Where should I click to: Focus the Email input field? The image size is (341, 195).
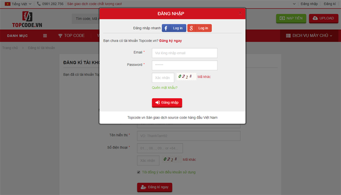pos(185,53)
